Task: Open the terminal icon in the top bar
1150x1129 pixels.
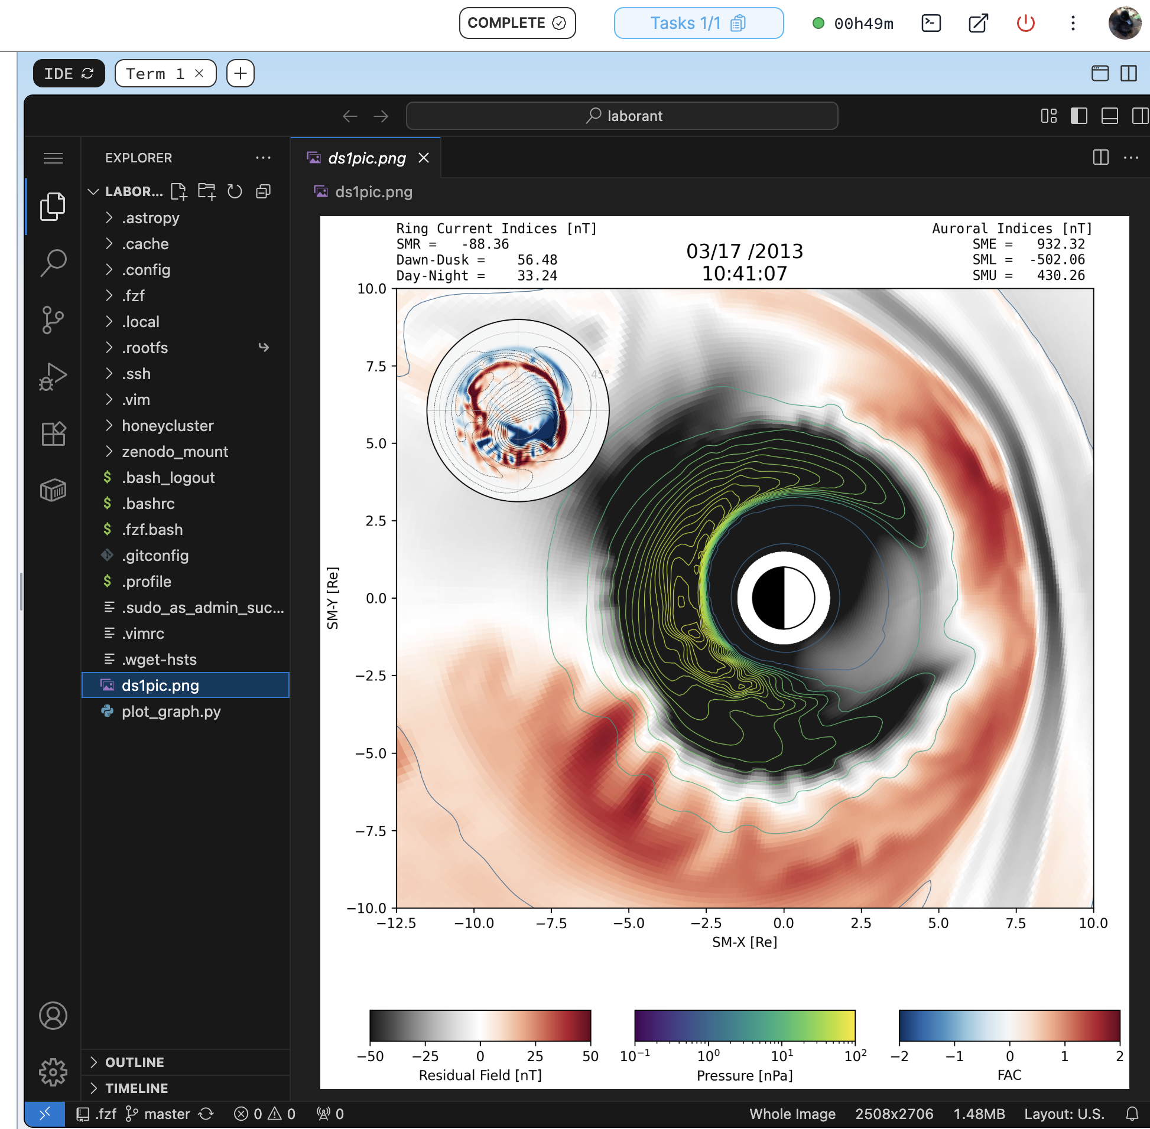Action: [x=931, y=23]
